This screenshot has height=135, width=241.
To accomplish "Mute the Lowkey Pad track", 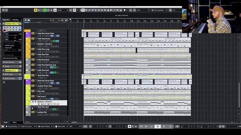I will pyautogui.click(x=33, y=112).
